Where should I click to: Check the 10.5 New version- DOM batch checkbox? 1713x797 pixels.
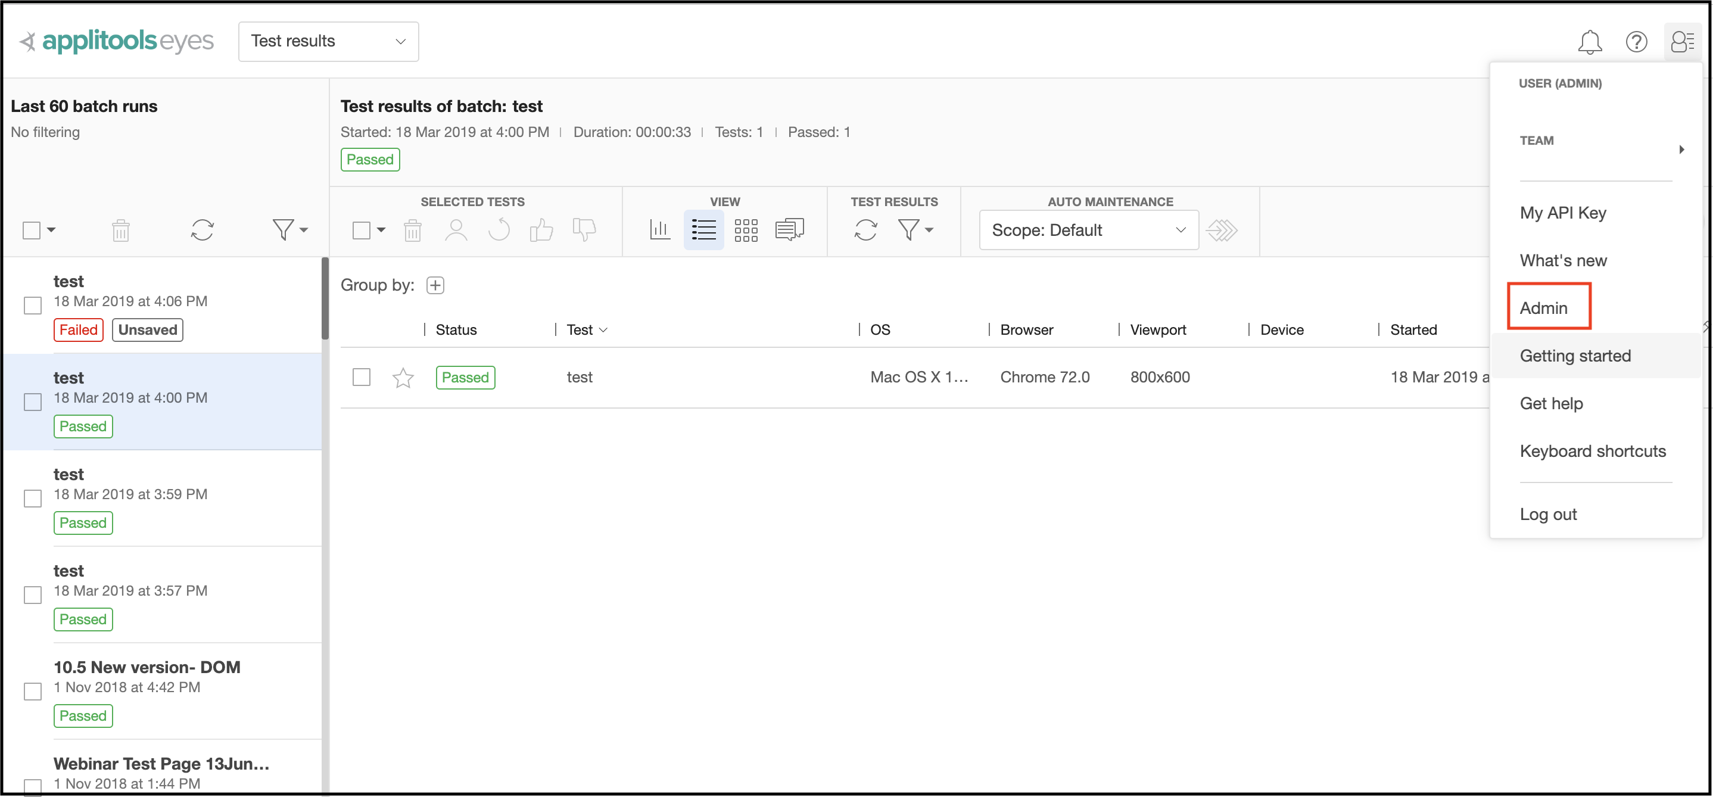click(32, 691)
